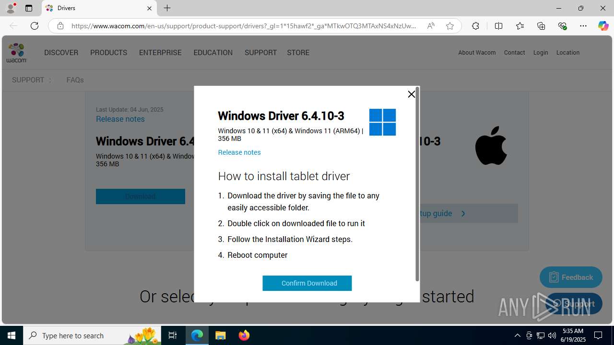Open browser Extensions icon
The width and height of the screenshot is (614, 345).
[x=475, y=26]
